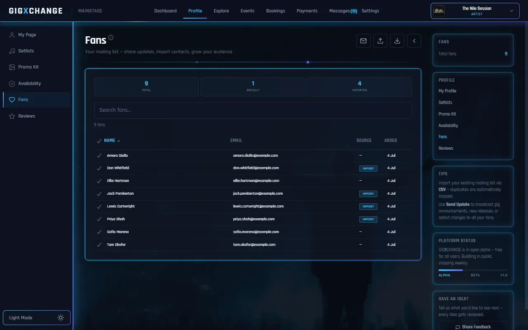Sort by the Added column header
This screenshot has width=528, height=330.
click(391, 141)
